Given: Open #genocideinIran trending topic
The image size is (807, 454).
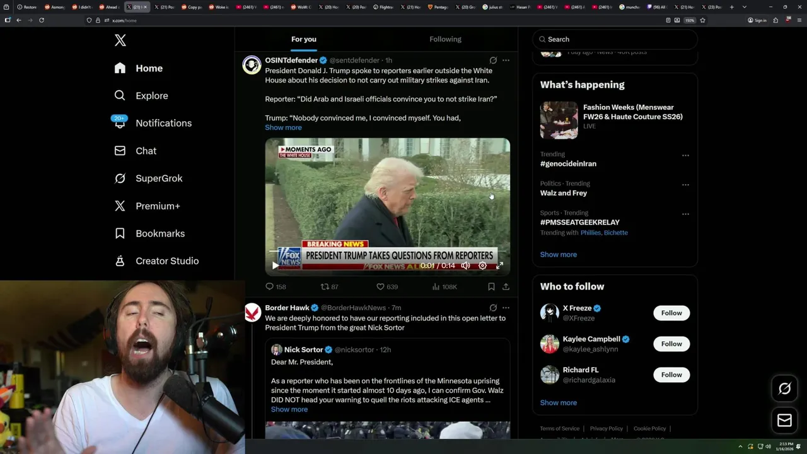Looking at the screenshot, I should pos(568,164).
